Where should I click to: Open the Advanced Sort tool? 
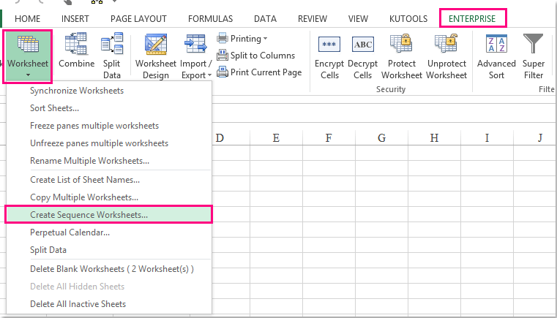pyautogui.click(x=496, y=45)
